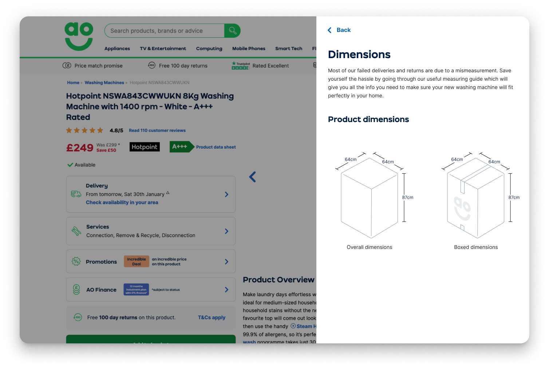The image size is (549, 367).
Task: Click 'Hotpoint NSWA843CWWUKN' breadcrumb text
Action: click(159, 83)
